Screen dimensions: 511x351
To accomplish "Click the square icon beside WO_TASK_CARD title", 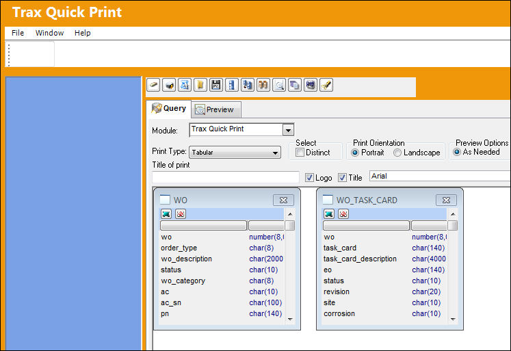I will point(328,200).
